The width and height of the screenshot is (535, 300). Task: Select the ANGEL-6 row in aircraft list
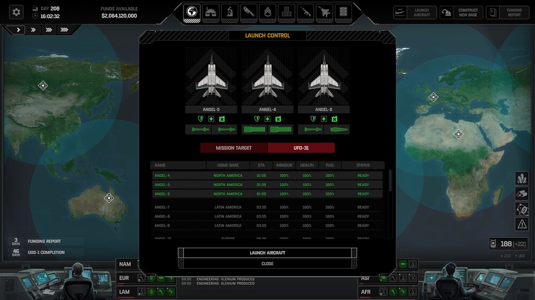(267, 194)
